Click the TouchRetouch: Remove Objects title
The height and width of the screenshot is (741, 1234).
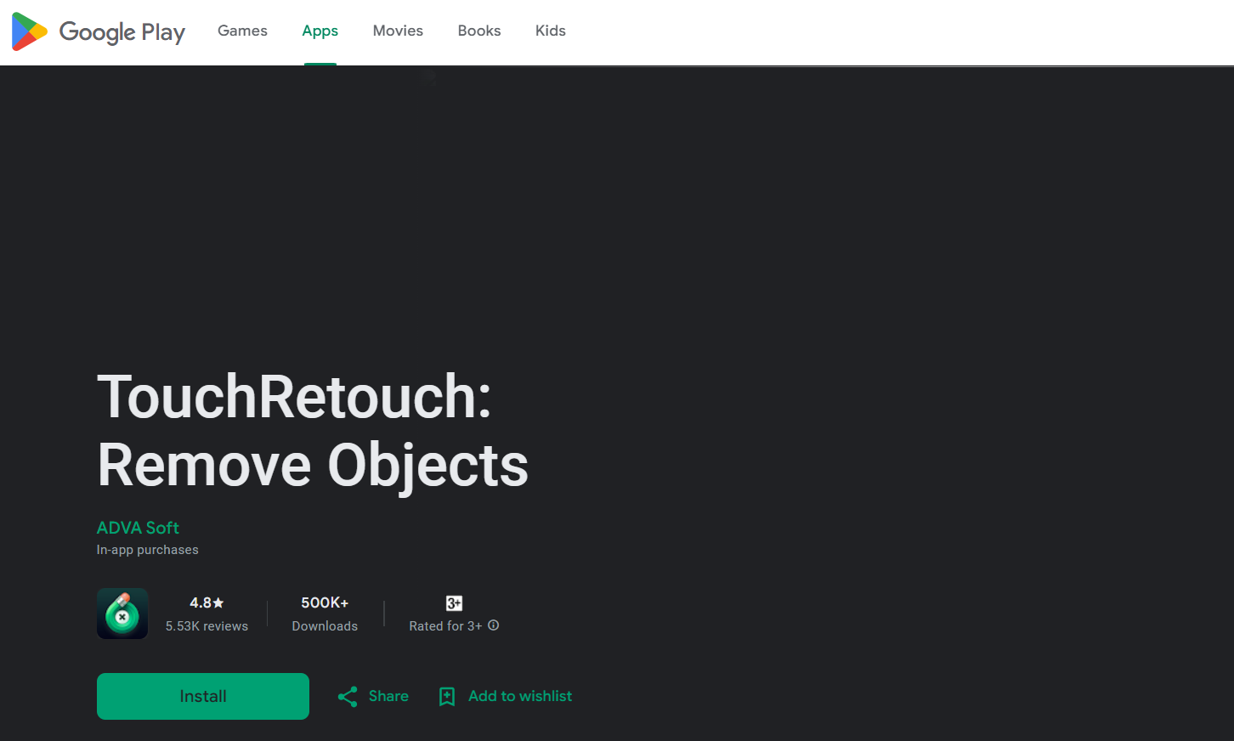pyautogui.click(x=313, y=431)
